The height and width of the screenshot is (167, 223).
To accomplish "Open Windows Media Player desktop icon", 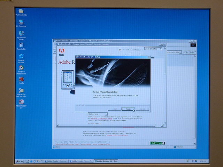I will (x=21, y=68).
